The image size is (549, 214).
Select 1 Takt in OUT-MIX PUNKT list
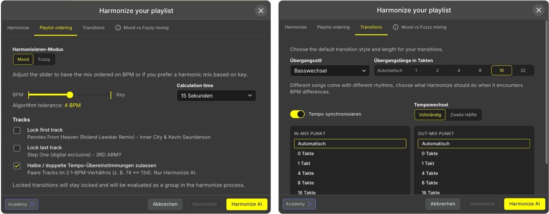pyautogui.click(x=474, y=164)
